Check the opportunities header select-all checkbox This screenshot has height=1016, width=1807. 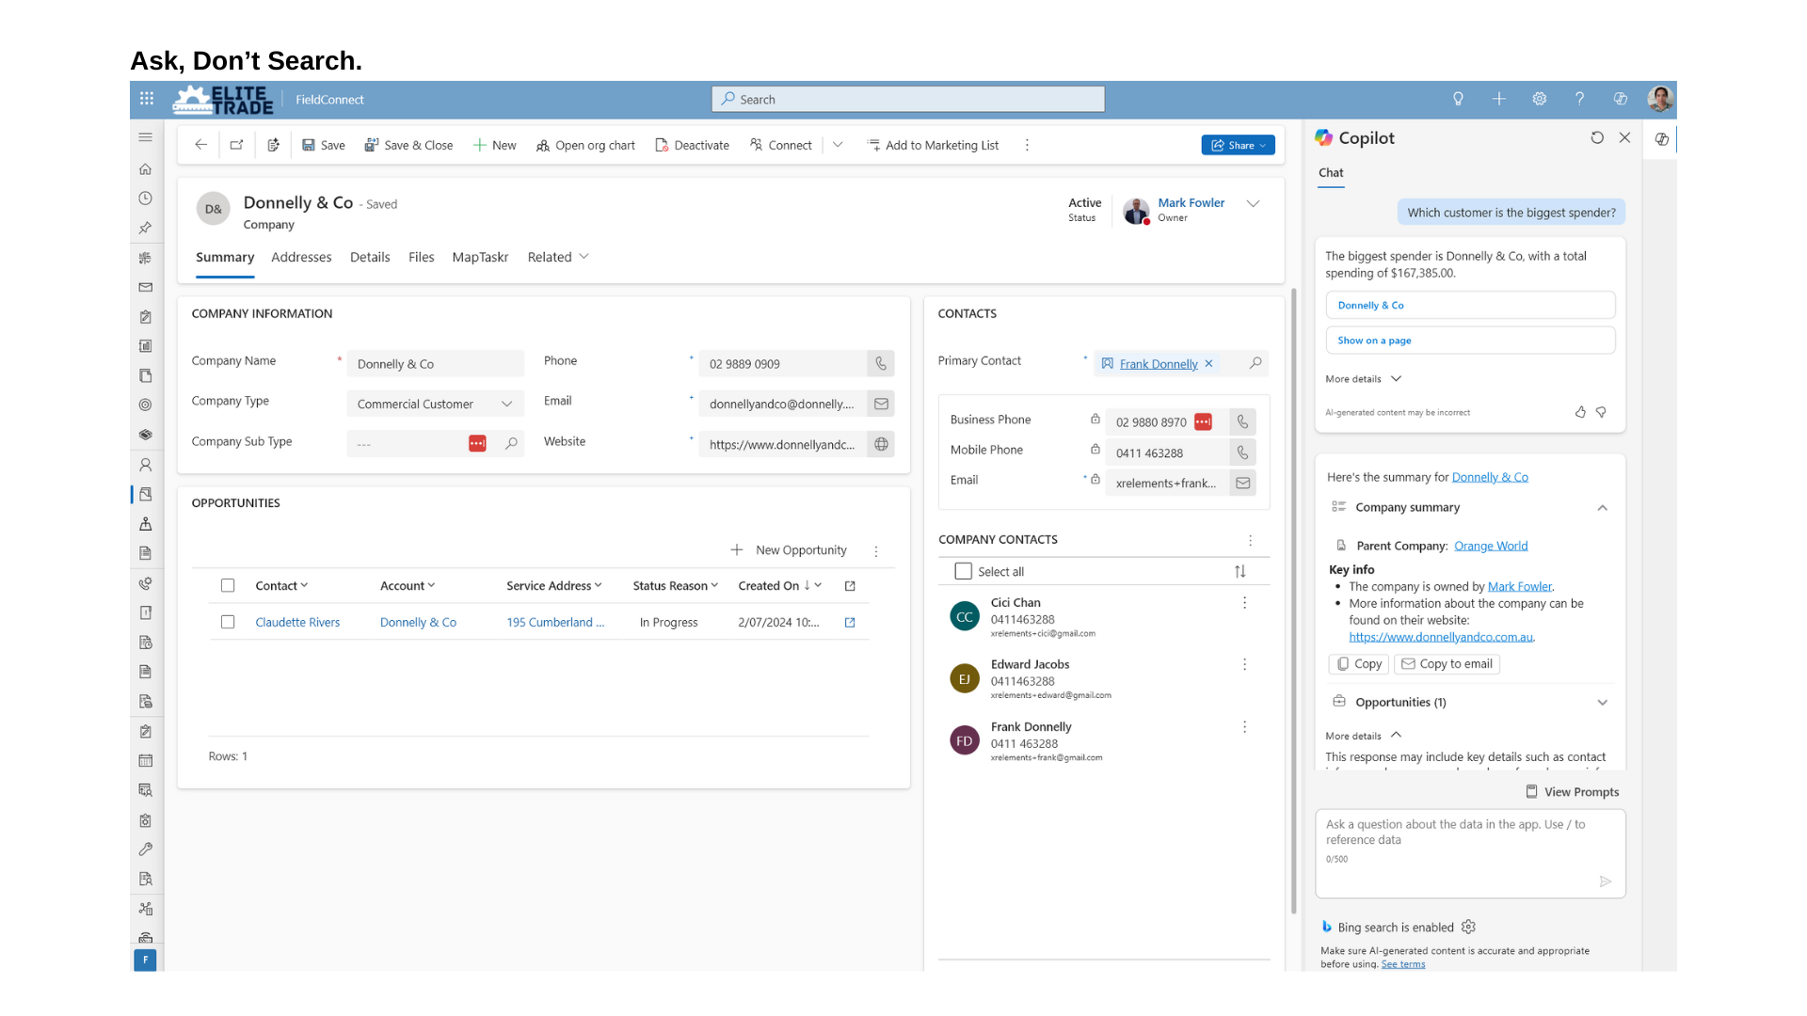pos(228,585)
